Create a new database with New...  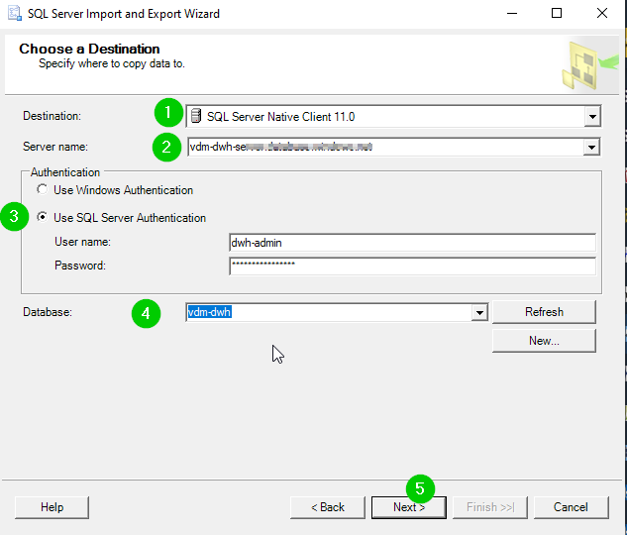[544, 341]
